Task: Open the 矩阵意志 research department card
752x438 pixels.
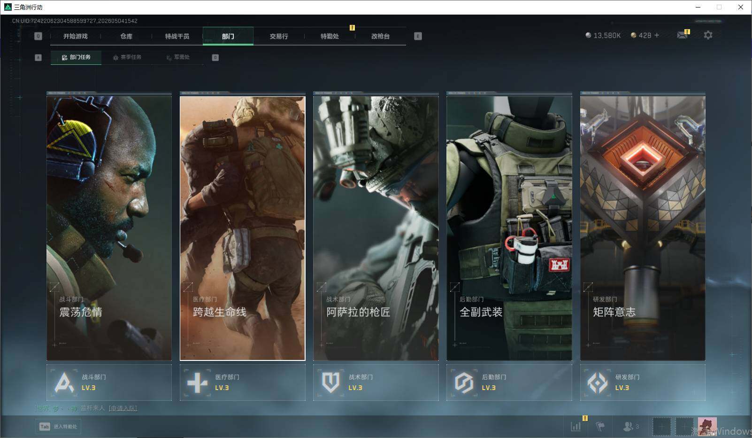Action: 643,228
